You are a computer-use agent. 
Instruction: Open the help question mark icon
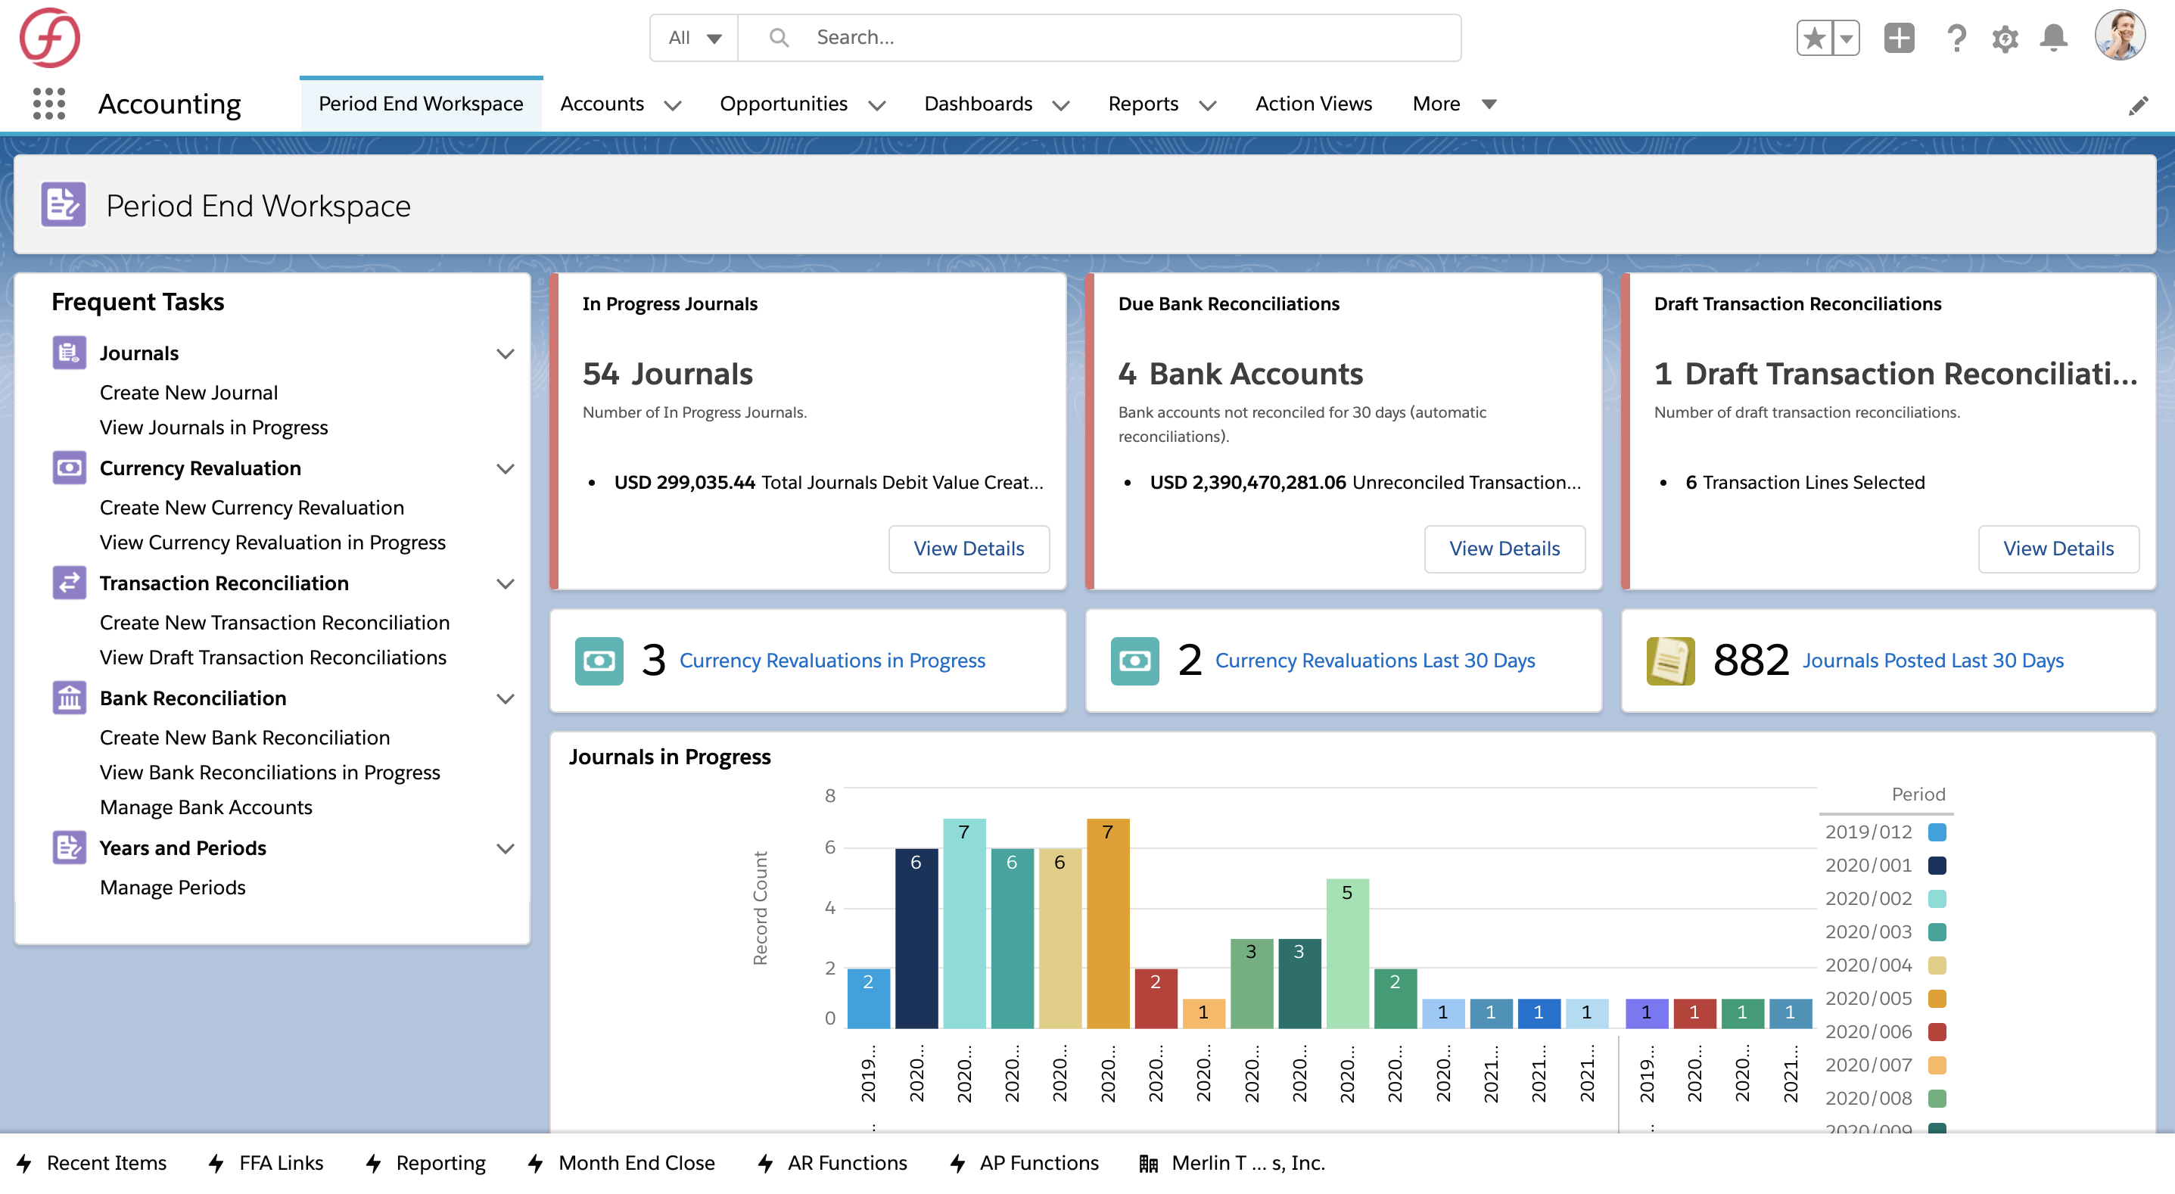1956,38
